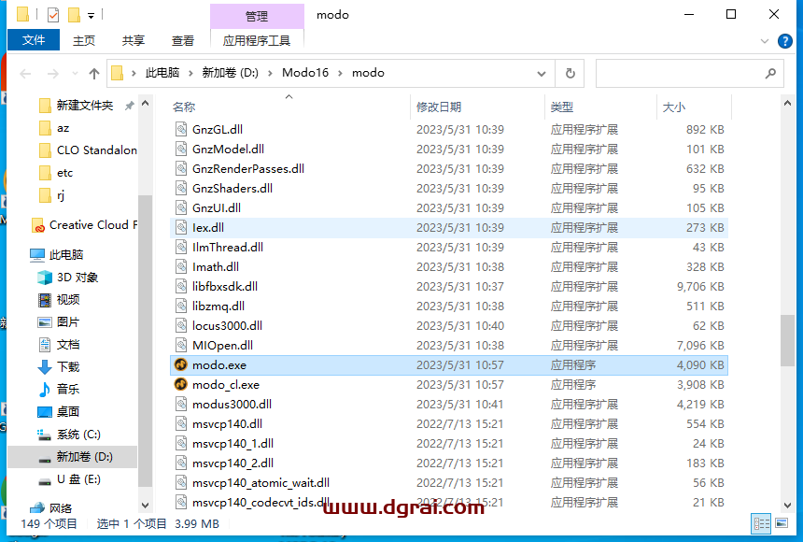Click the file list scroll up arrow
The height and width of the screenshot is (542, 803).
click(787, 103)
